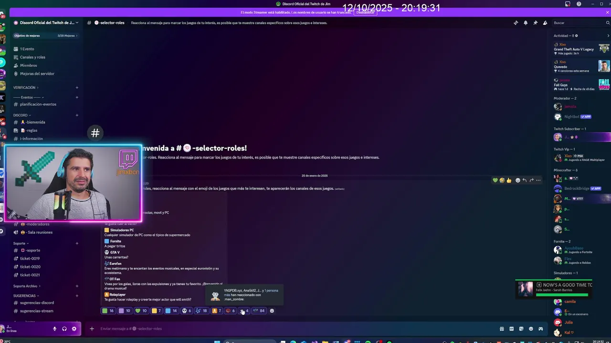Add channel to DISCORD category
This screenshot has width=611, height=343.
pos(77,115)
